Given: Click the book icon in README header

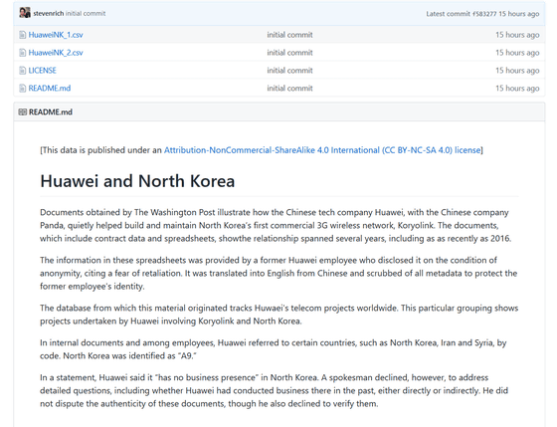Looking at the screenshot, I should [x=22, y=112].
